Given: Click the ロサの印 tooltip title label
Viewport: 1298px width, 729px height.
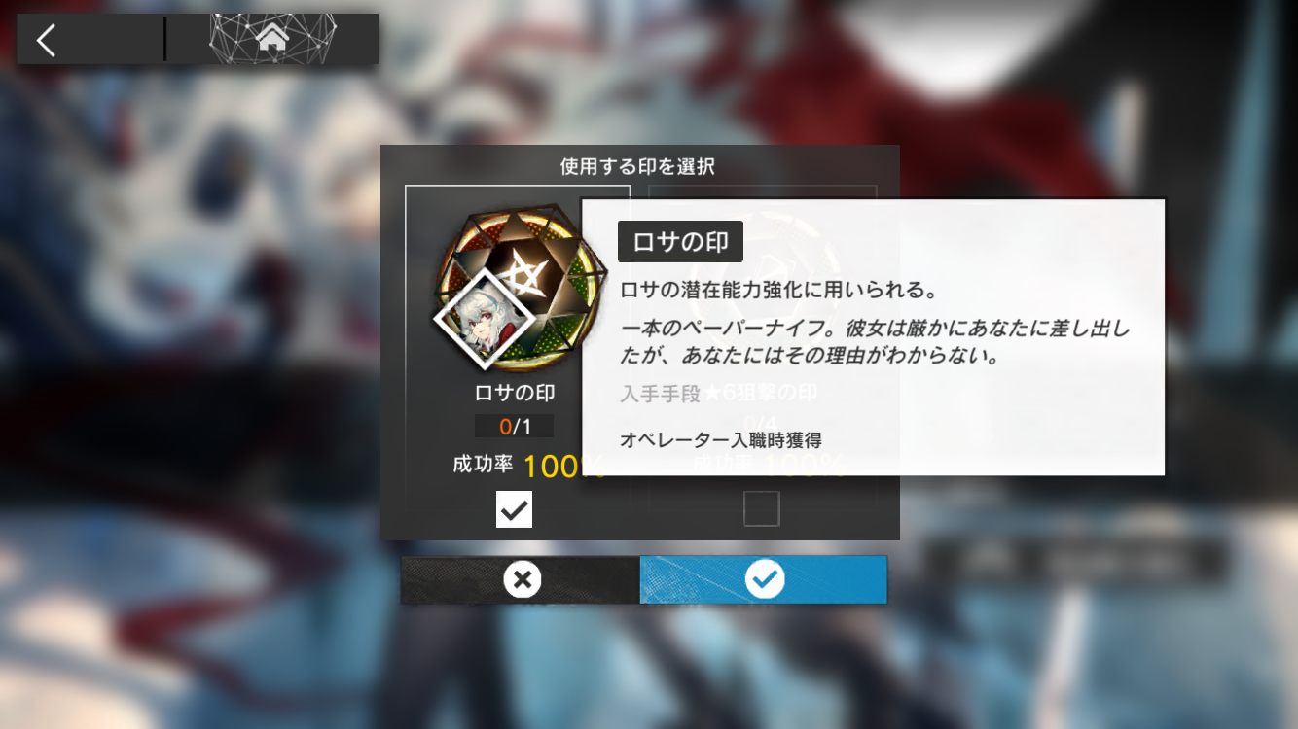Looking at the screenshot, I should tap(680, 242).
